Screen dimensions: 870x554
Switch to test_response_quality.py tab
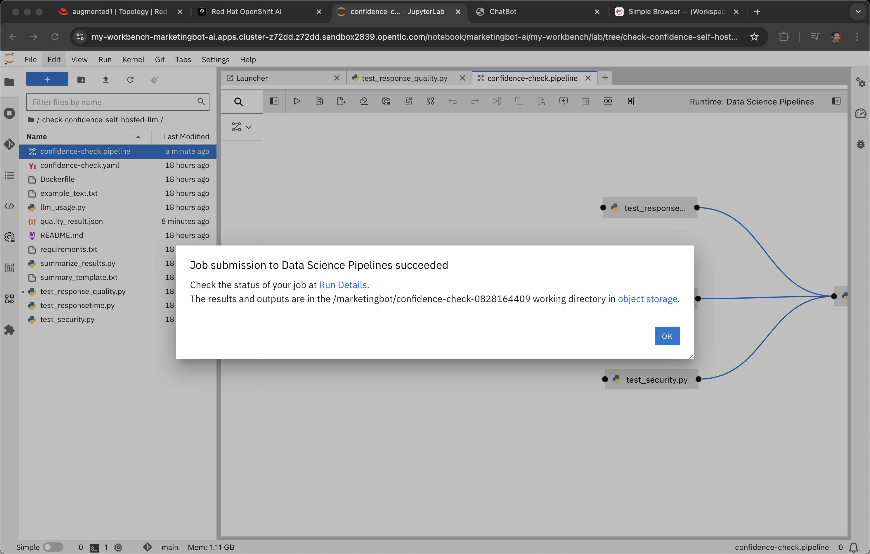(404, 78)
